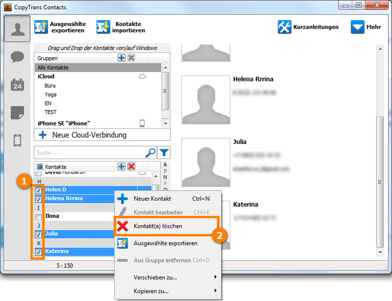Check the Ilona checkbox
Screen dimensions: 392x301
(x=38, y=217)
